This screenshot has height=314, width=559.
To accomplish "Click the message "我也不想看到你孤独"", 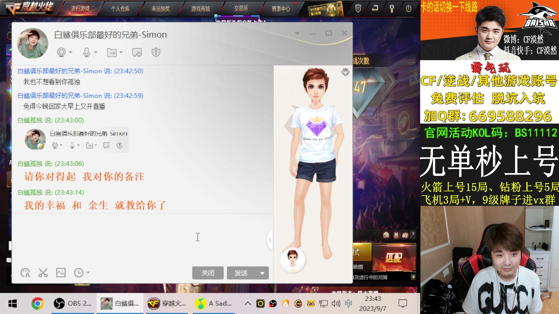I will click(52, 82).
